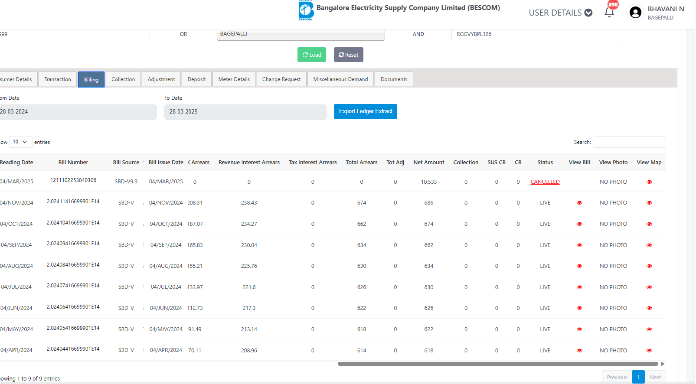
Task: Select the Billing tab
Action: (x=91, y=79)
